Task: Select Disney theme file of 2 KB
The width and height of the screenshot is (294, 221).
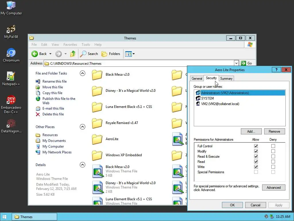Action: [x=124, y=187]
